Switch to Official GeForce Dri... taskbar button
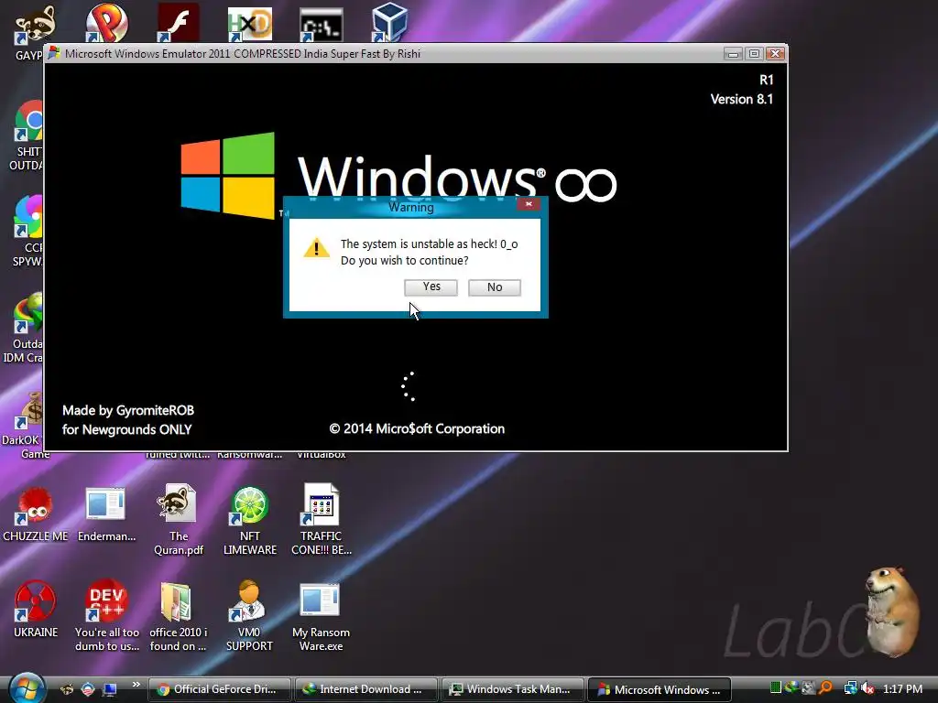The height and width of the screenshot is (703, 938). [219, 689]
